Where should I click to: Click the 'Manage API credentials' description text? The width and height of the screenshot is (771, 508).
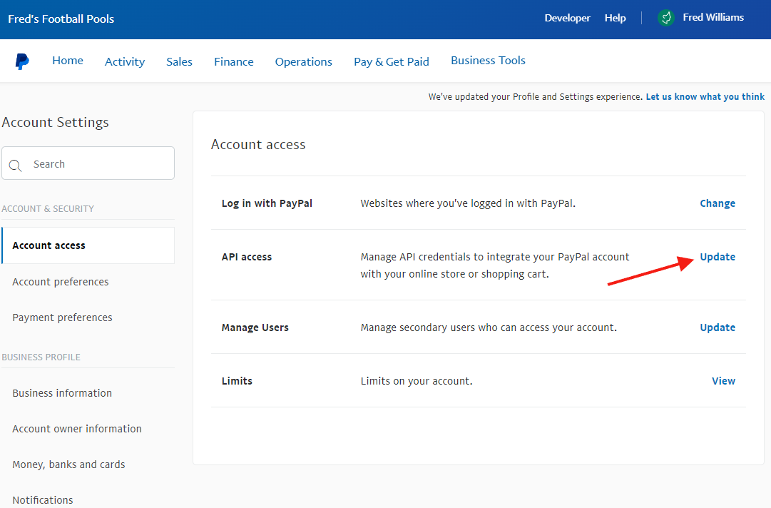(x=495, y=265)
